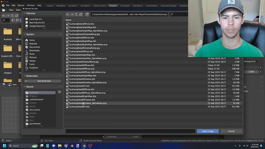Click the search magnifier in file dialog

tap(171, 14)
